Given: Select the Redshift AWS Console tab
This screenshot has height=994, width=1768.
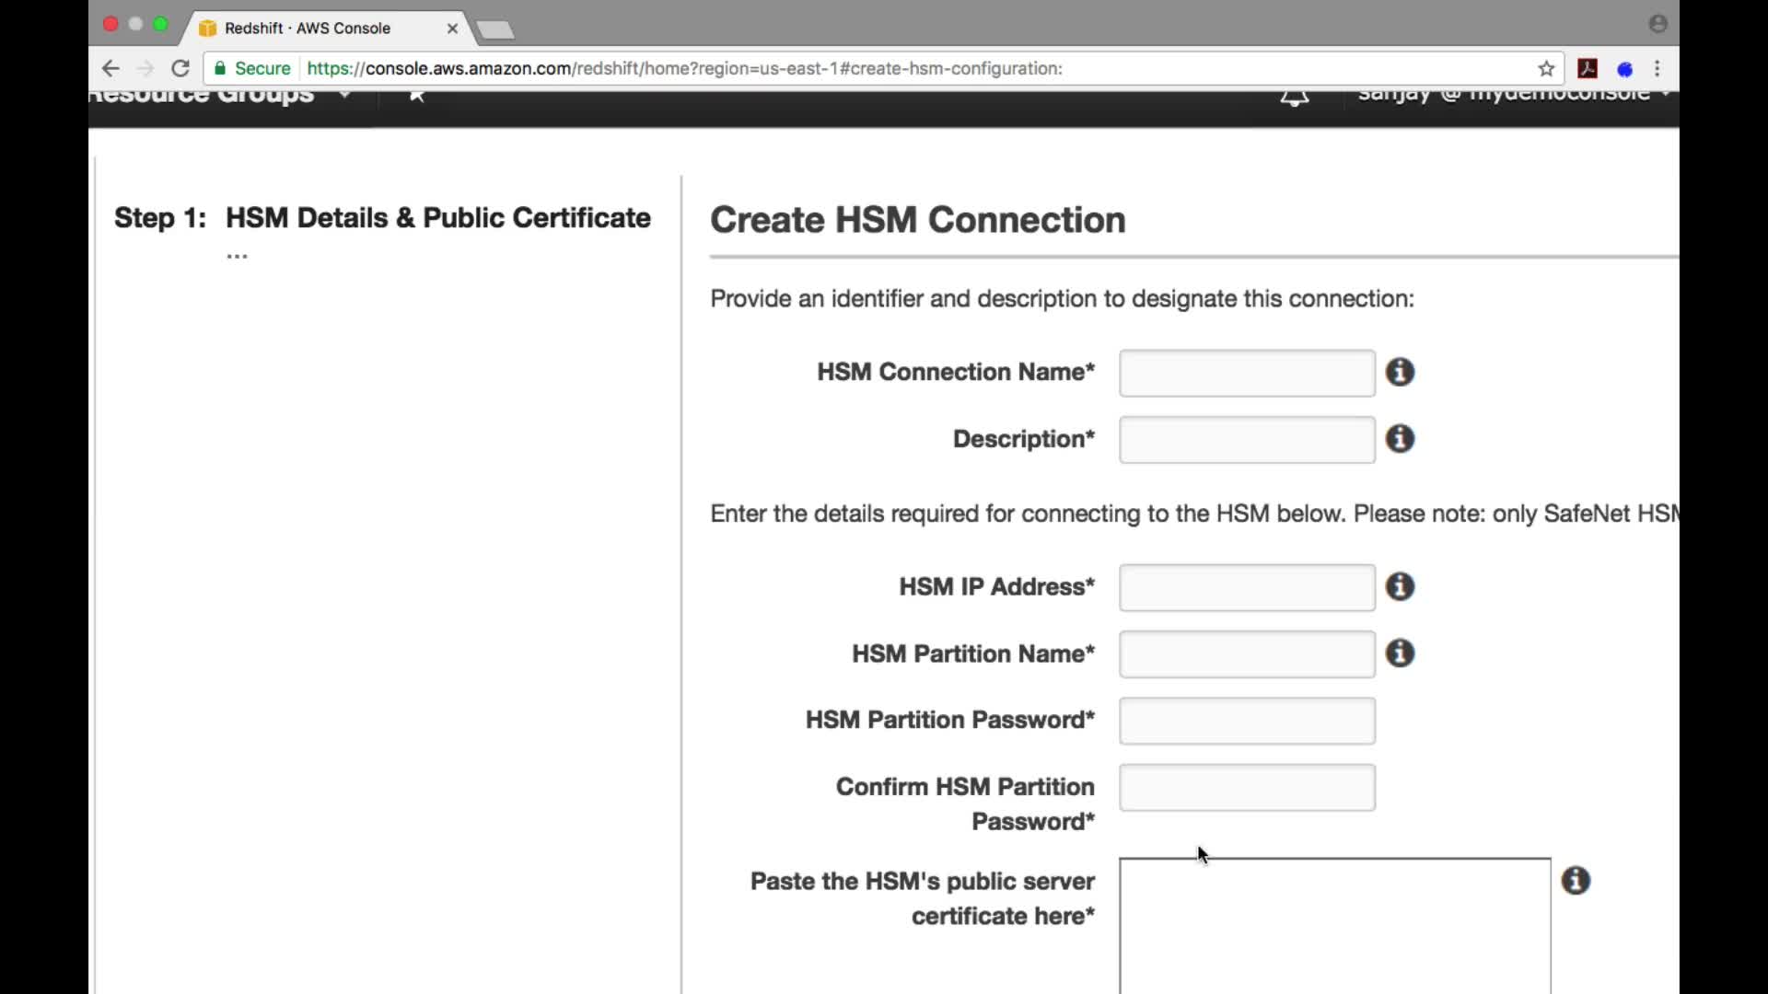Looking at the screenshot, I should [x=308, y=29].
